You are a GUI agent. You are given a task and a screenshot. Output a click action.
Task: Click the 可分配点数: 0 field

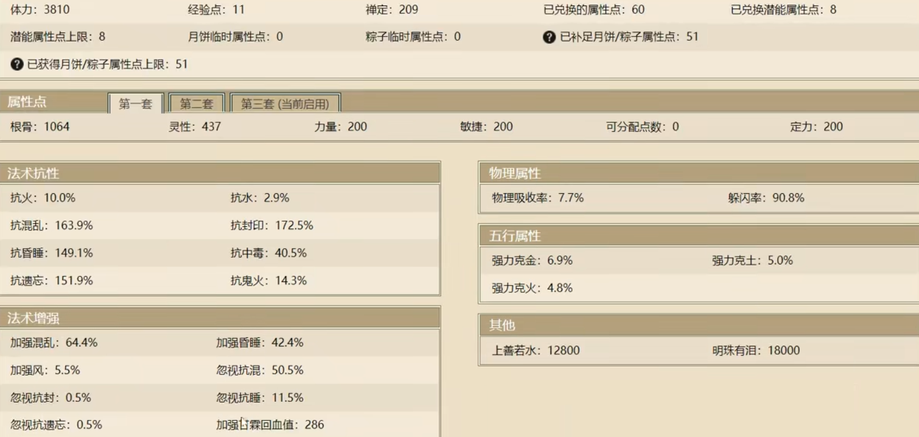[x=642, y=127]
